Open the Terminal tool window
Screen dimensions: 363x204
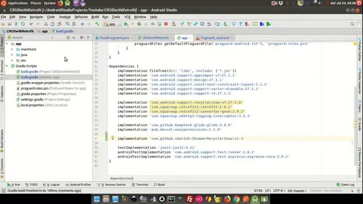coord(140,185)
